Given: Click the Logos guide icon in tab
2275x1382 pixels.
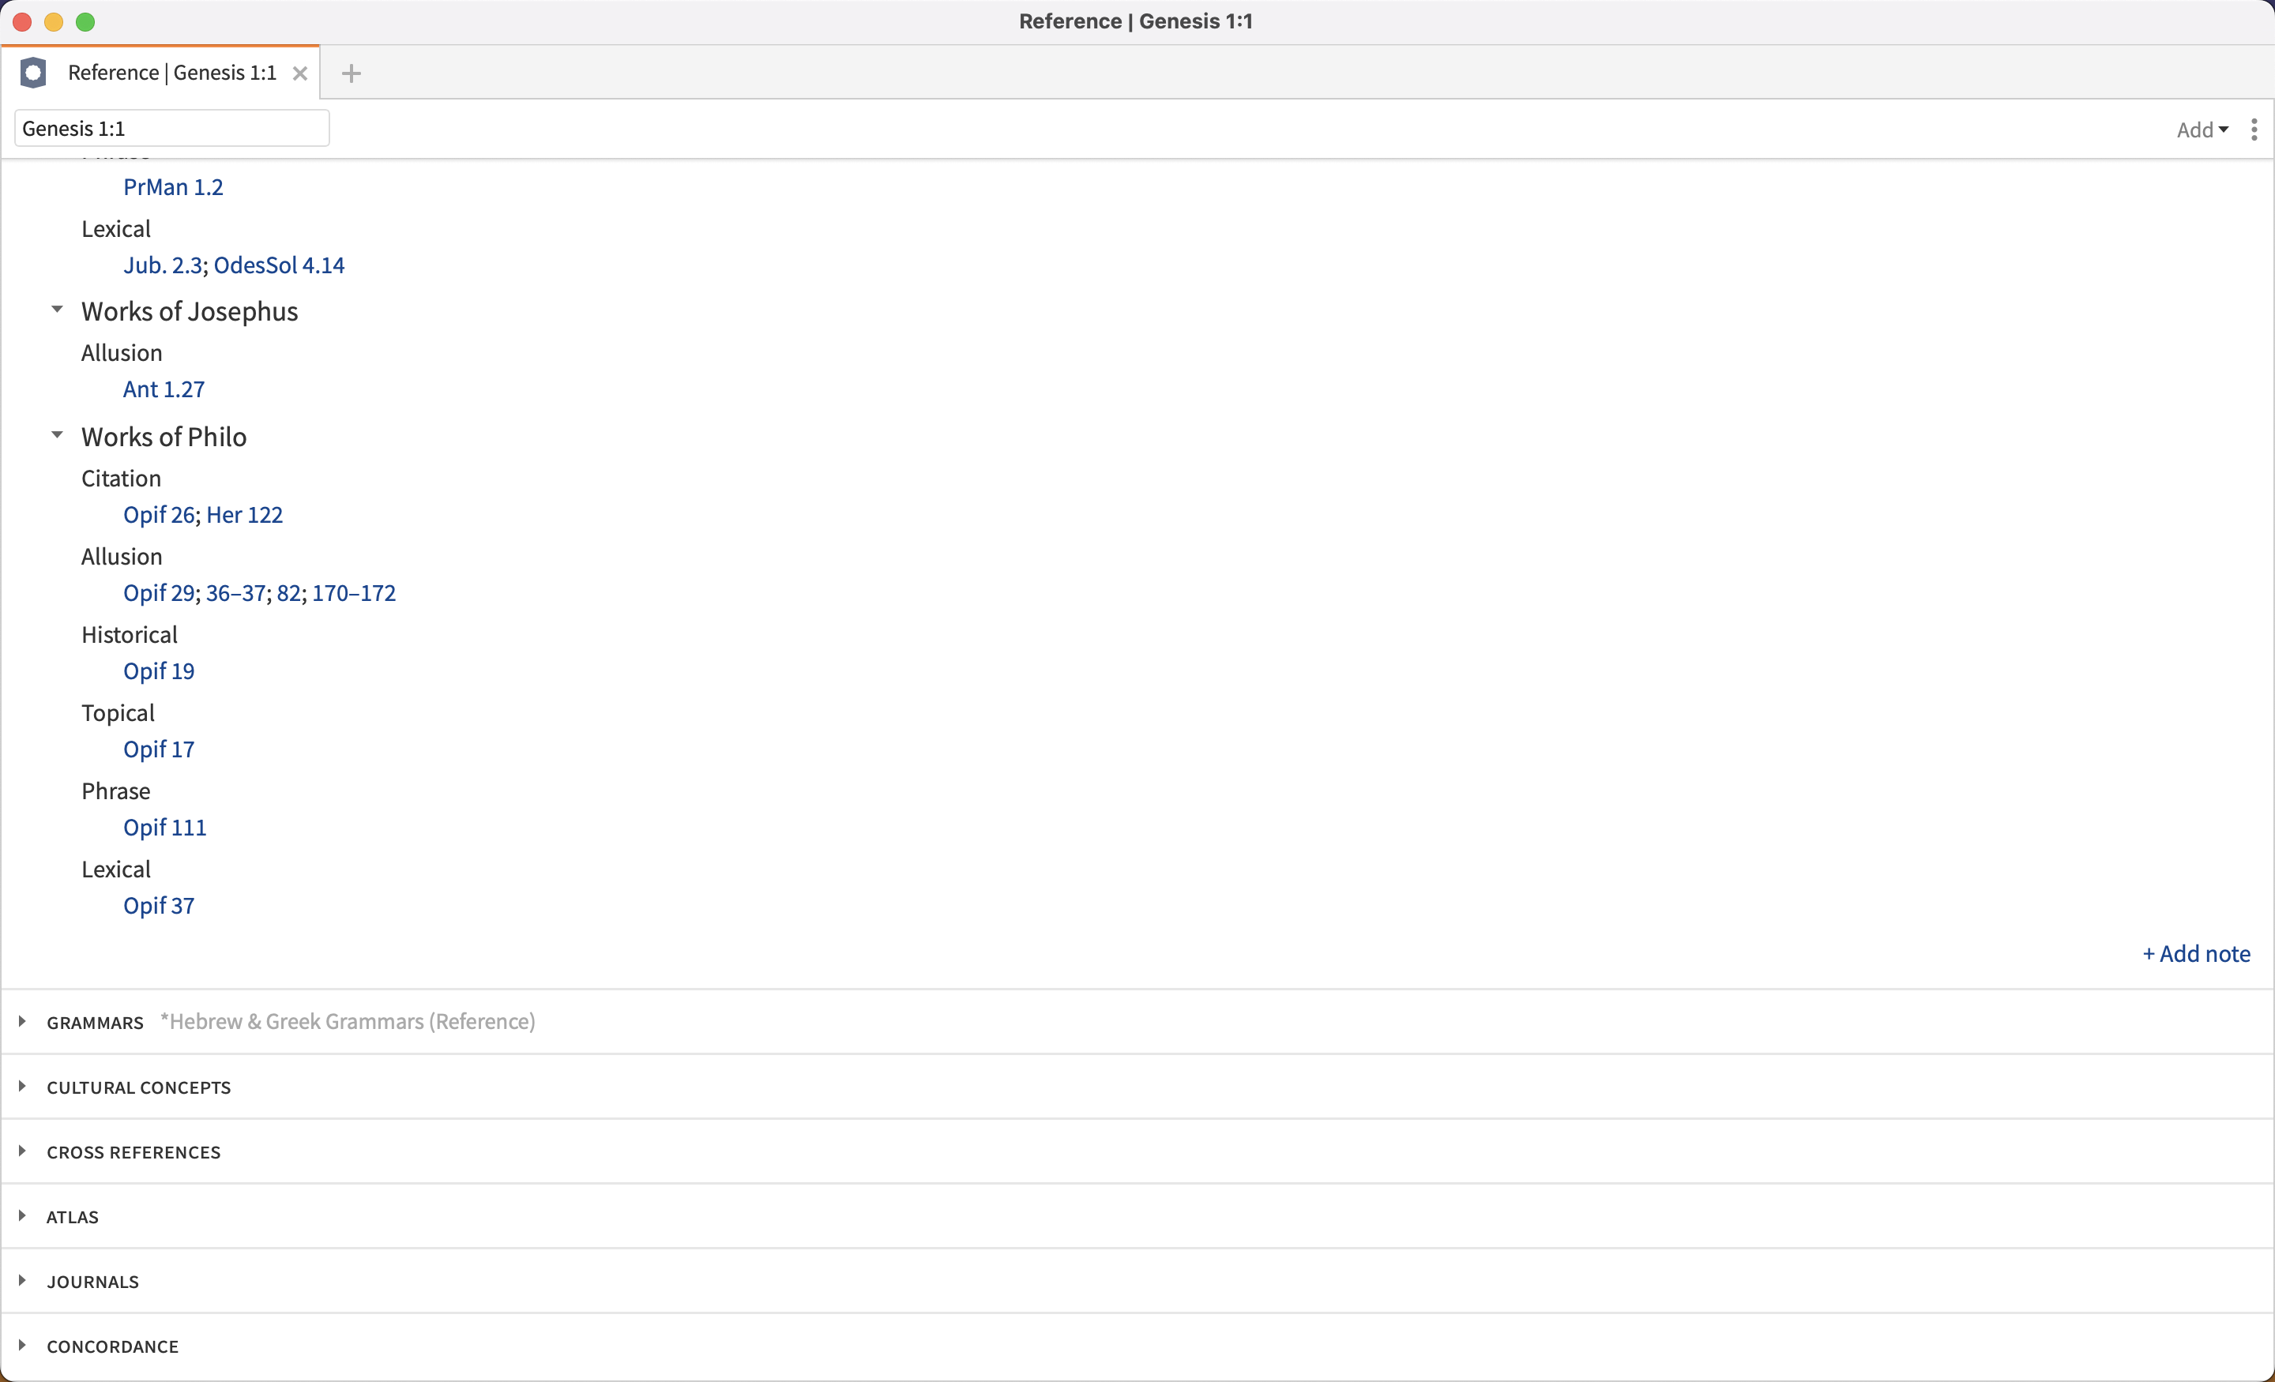Looking at the screenshot, I should point(33,73).
